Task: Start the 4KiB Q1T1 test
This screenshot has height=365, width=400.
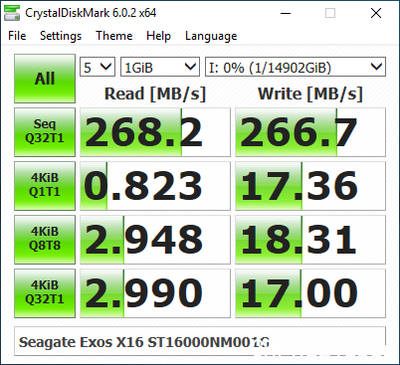Action: (x=45, y=186)
